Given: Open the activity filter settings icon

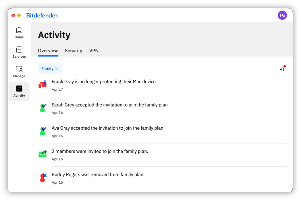Looking at the screenshot, I should (x=283, y=68).
